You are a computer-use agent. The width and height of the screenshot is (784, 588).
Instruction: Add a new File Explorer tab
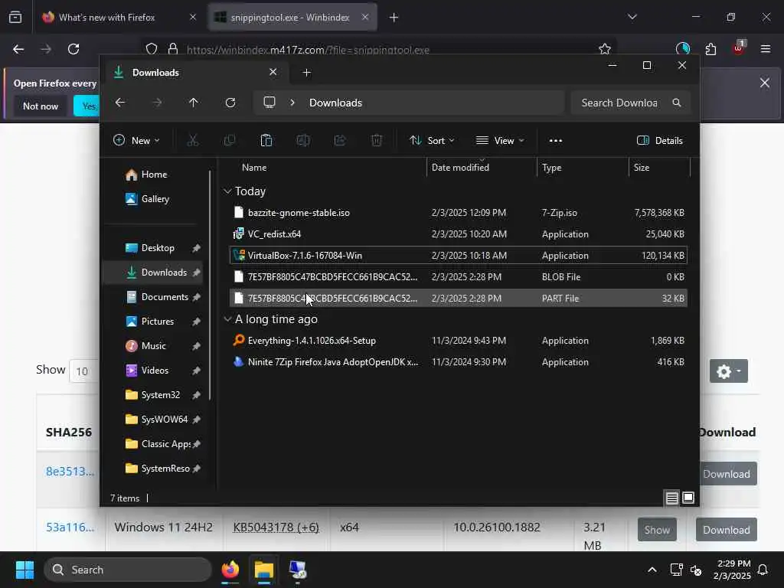point(306,73)
